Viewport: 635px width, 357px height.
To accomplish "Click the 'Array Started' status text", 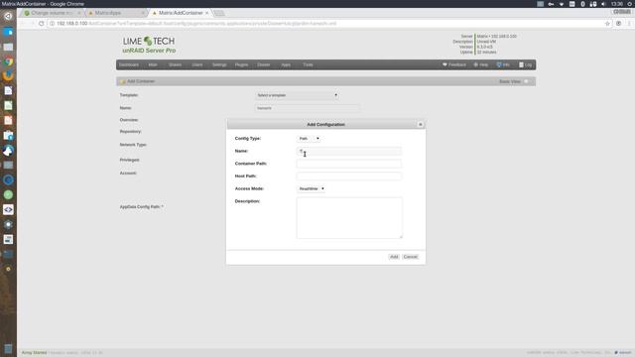I will (x=34, y=353).
